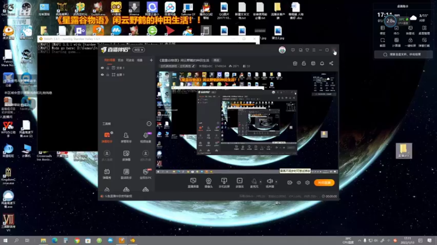Add a 多媒体 multimedia source
The image size is (437, 245).
pyautogui.click(x=239, y=183)
